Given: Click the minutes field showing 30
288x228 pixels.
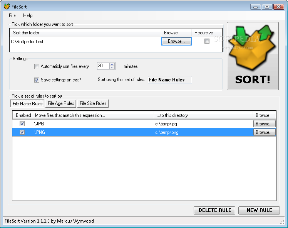Looking at the screenshot, I should [103, 66].
